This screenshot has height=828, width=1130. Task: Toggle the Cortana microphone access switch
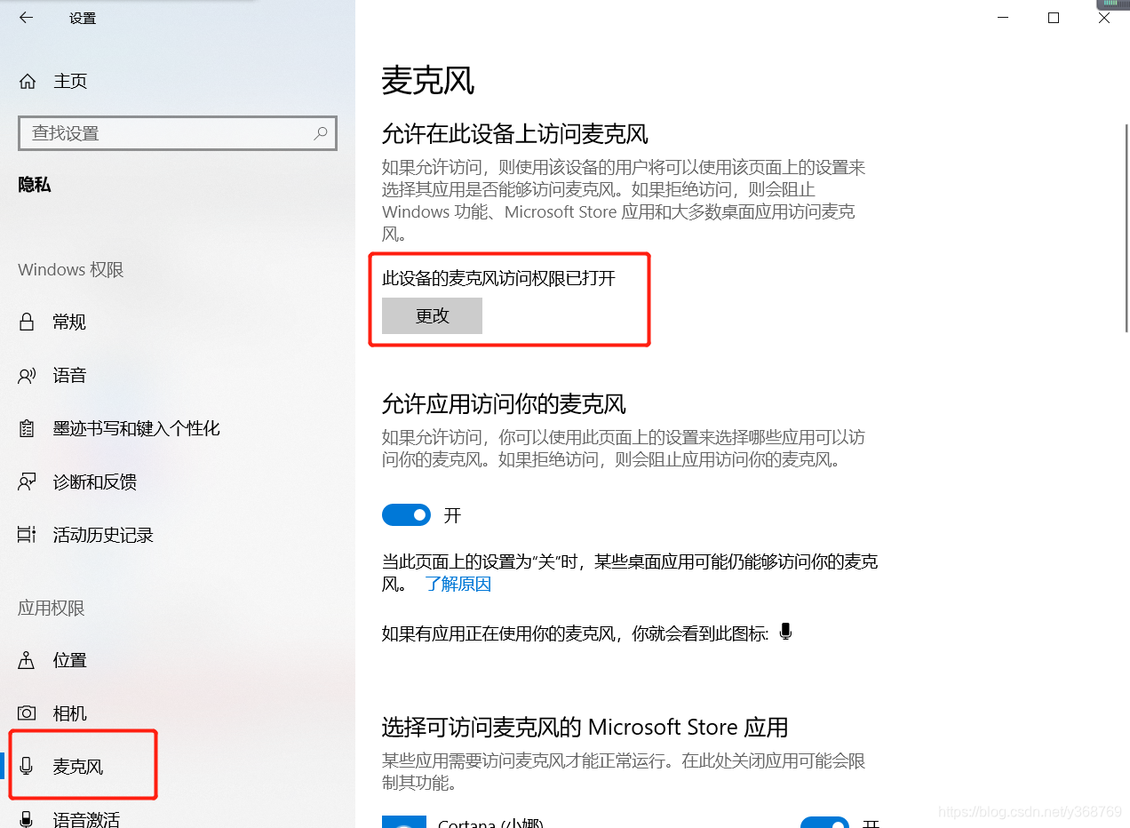[x=824, y=823]
